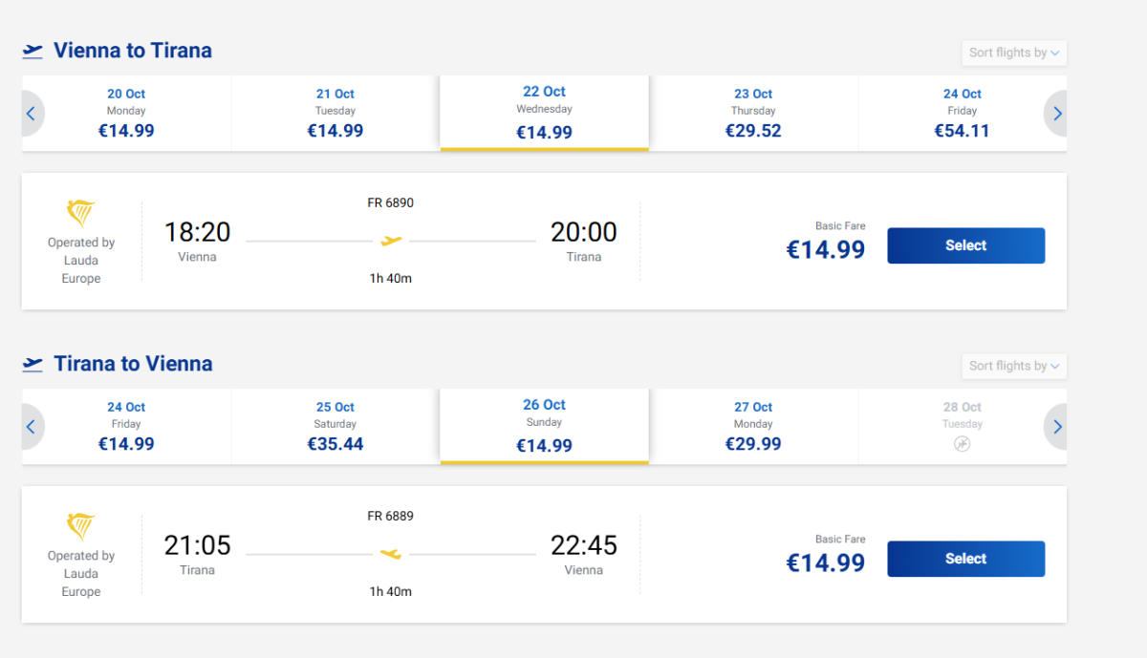Choose the 27 Oct Monday €29.99 return date
Image resolution: width=1147 pixels, height=658 pixels.
point(753,427)
